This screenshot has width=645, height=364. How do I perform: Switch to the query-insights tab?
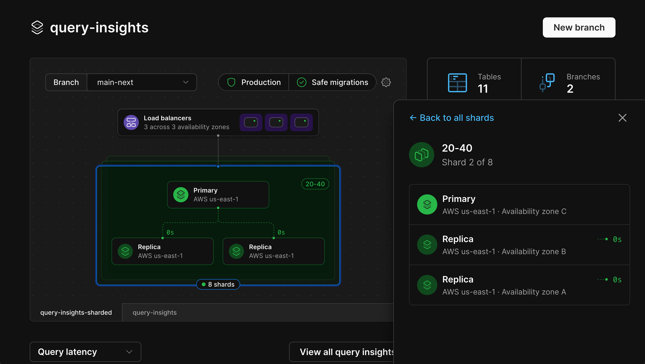[154, 312]
